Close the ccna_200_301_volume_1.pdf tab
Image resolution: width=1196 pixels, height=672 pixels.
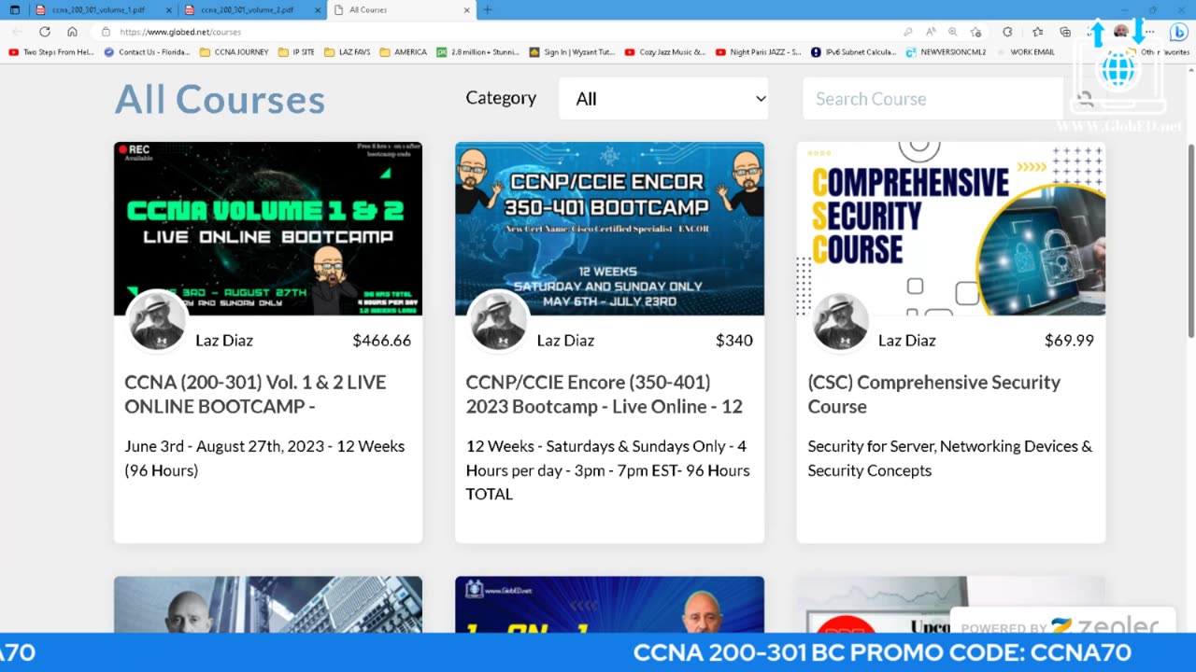168,9
